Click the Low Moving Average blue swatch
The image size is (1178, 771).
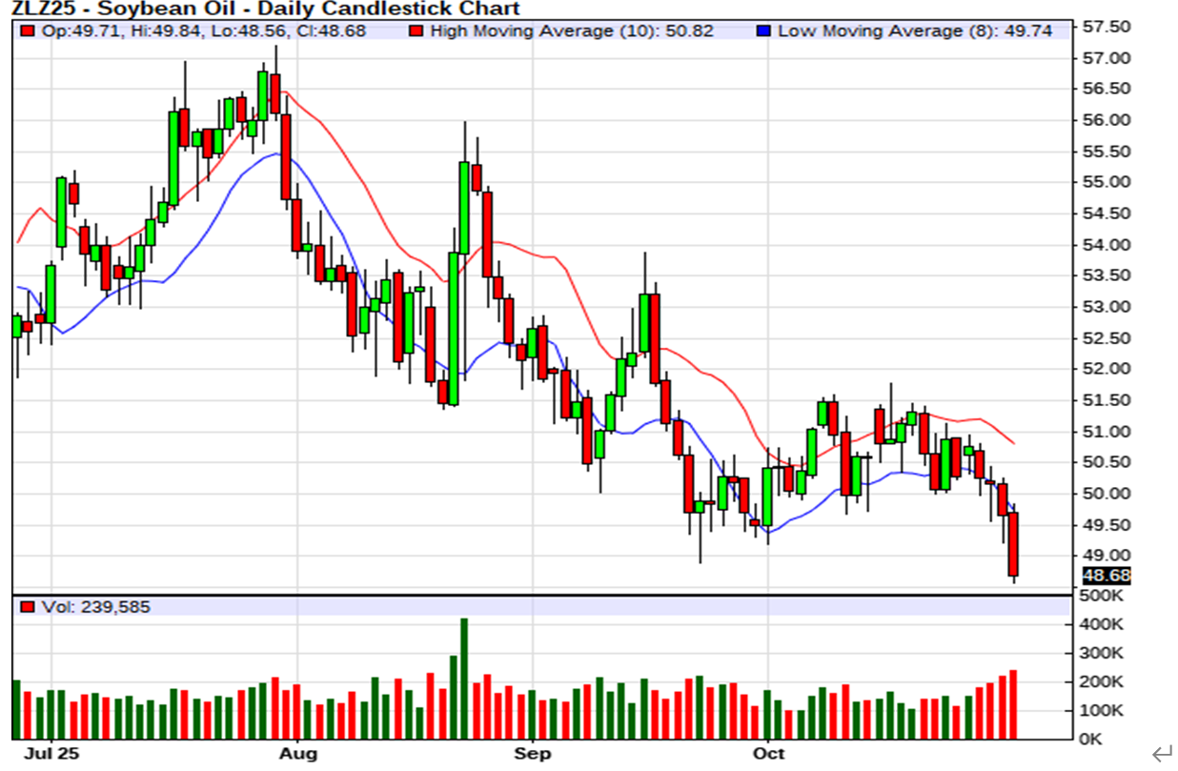[x=763, y=31]
